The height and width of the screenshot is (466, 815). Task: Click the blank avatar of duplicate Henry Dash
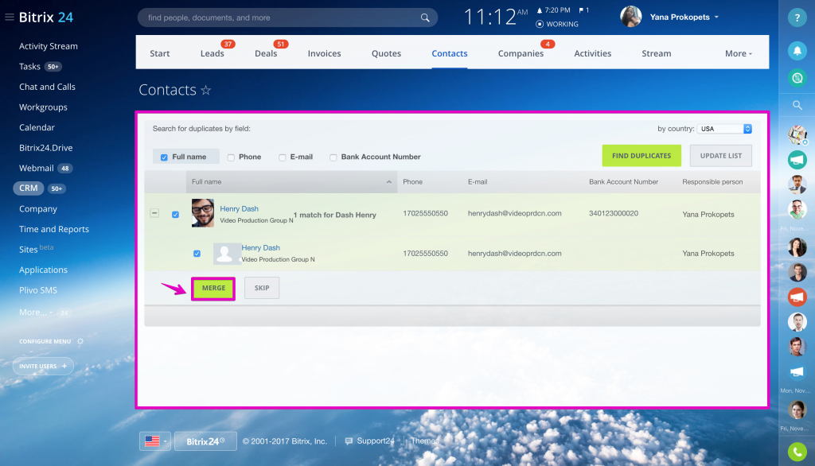225,254
